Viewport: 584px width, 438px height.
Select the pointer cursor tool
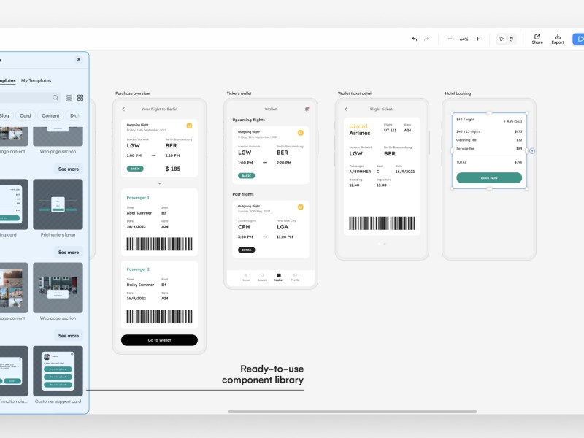pyautogui.click(x=502, y=39)
